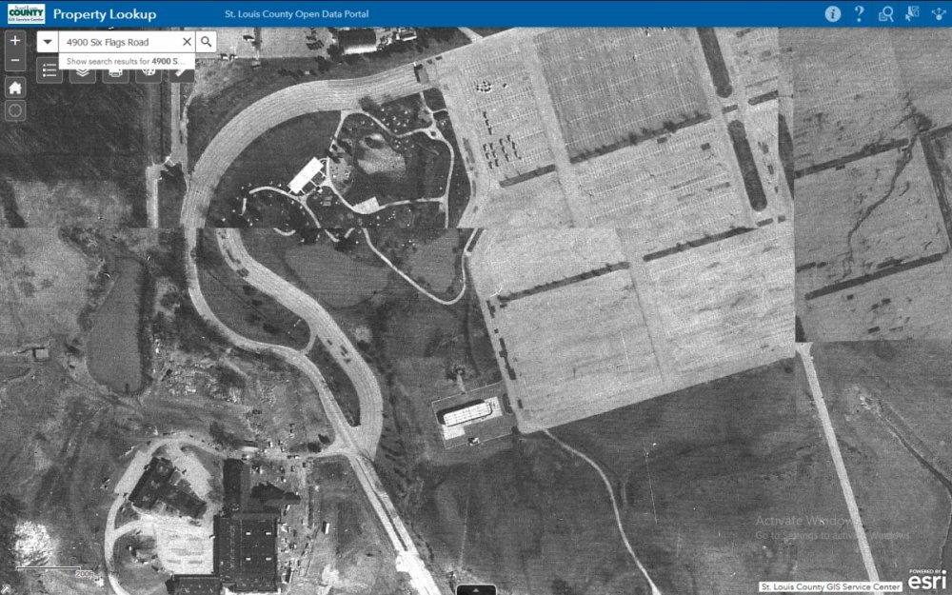Image resolution: width=952 pixels, height=595 pixels.
Task: Open the info about icon in header
Action: (833, 13)
